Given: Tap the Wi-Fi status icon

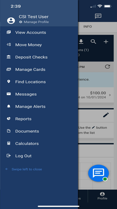Looking at the screenshot, I should coord(100,6).
